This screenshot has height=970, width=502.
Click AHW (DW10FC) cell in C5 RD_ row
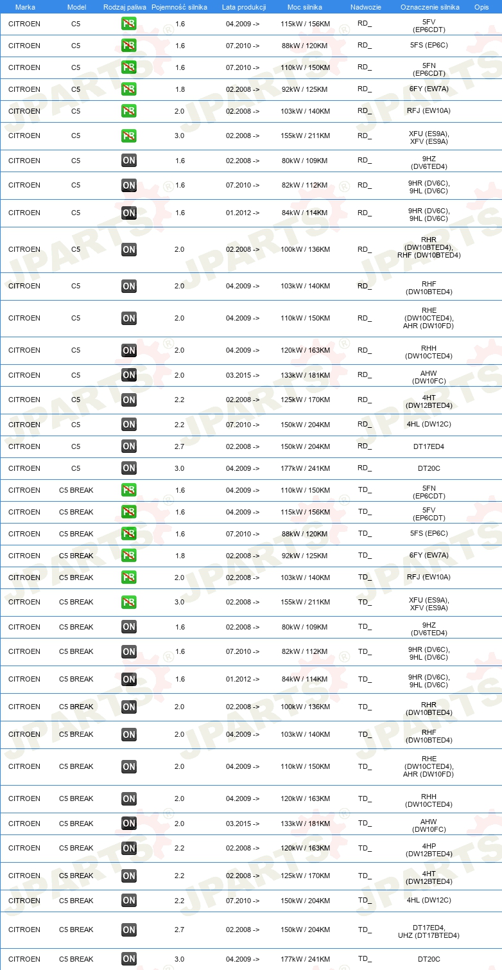click(429, 377)
